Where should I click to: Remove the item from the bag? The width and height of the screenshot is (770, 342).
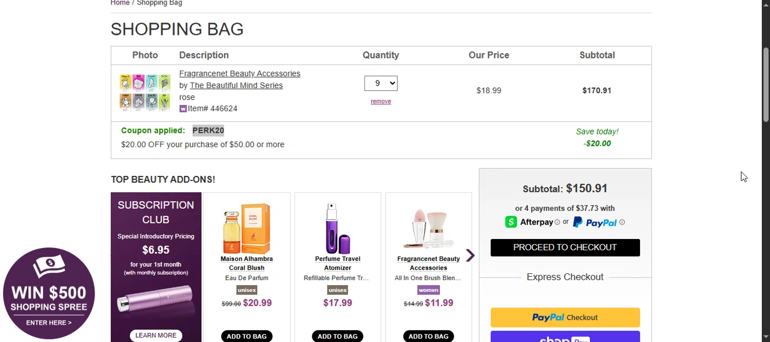point(381,102)
